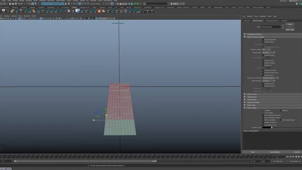This screenshot has height=170, width=302.
Task: Toggle the Display Vertices checkbox
Action: pos(263,42)
